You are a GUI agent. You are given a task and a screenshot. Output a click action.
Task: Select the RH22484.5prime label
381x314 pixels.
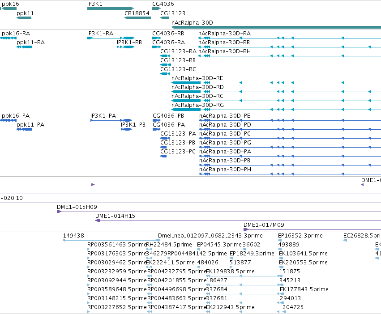169,245
